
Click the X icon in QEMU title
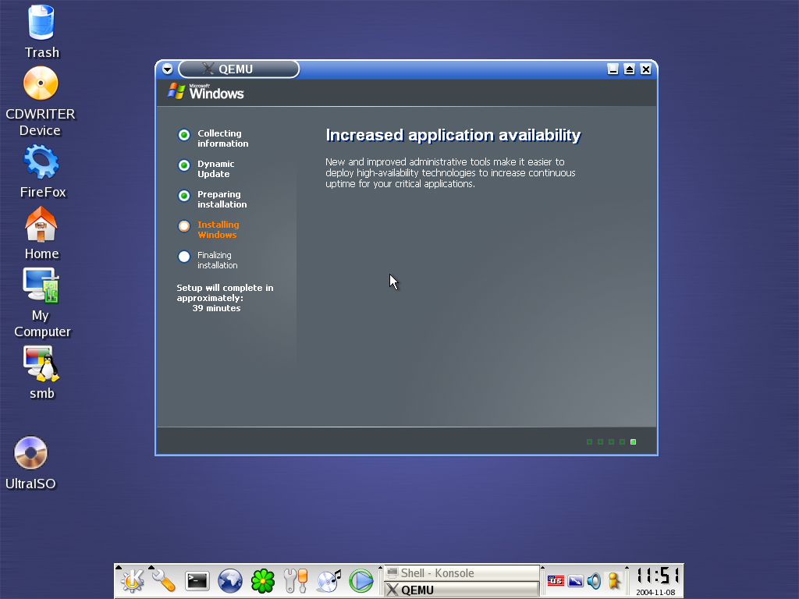click(x=208, y=69)
